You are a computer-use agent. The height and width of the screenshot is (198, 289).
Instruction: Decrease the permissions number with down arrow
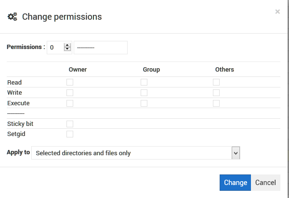(67, 49)
